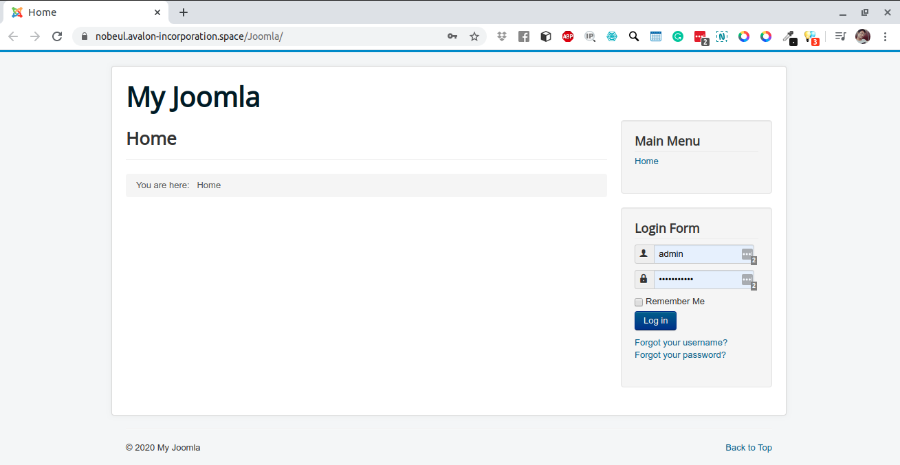Select the Home browser tab

click(x=85, y=12)
